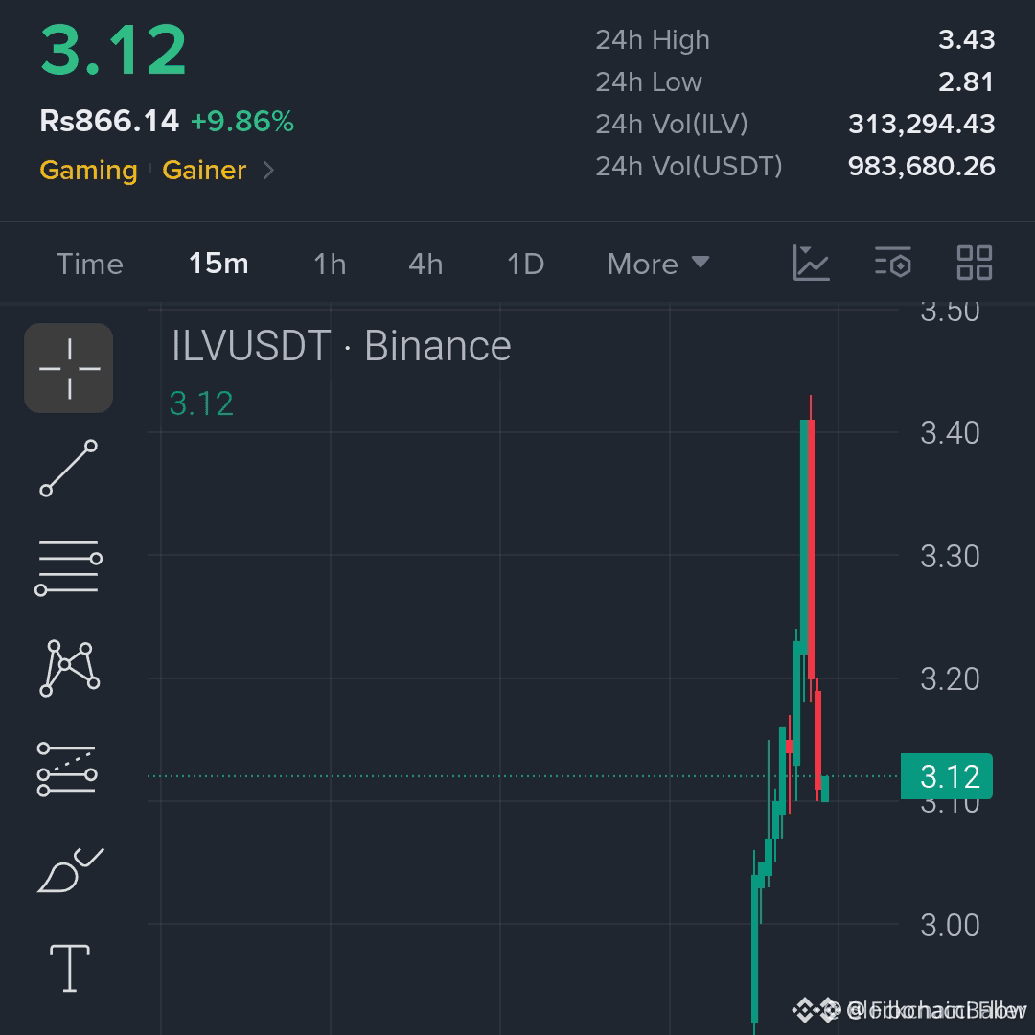Screen dimensions: 1035x1035
Task: Click the +9.86% price change
Action: tap(242, 122)
